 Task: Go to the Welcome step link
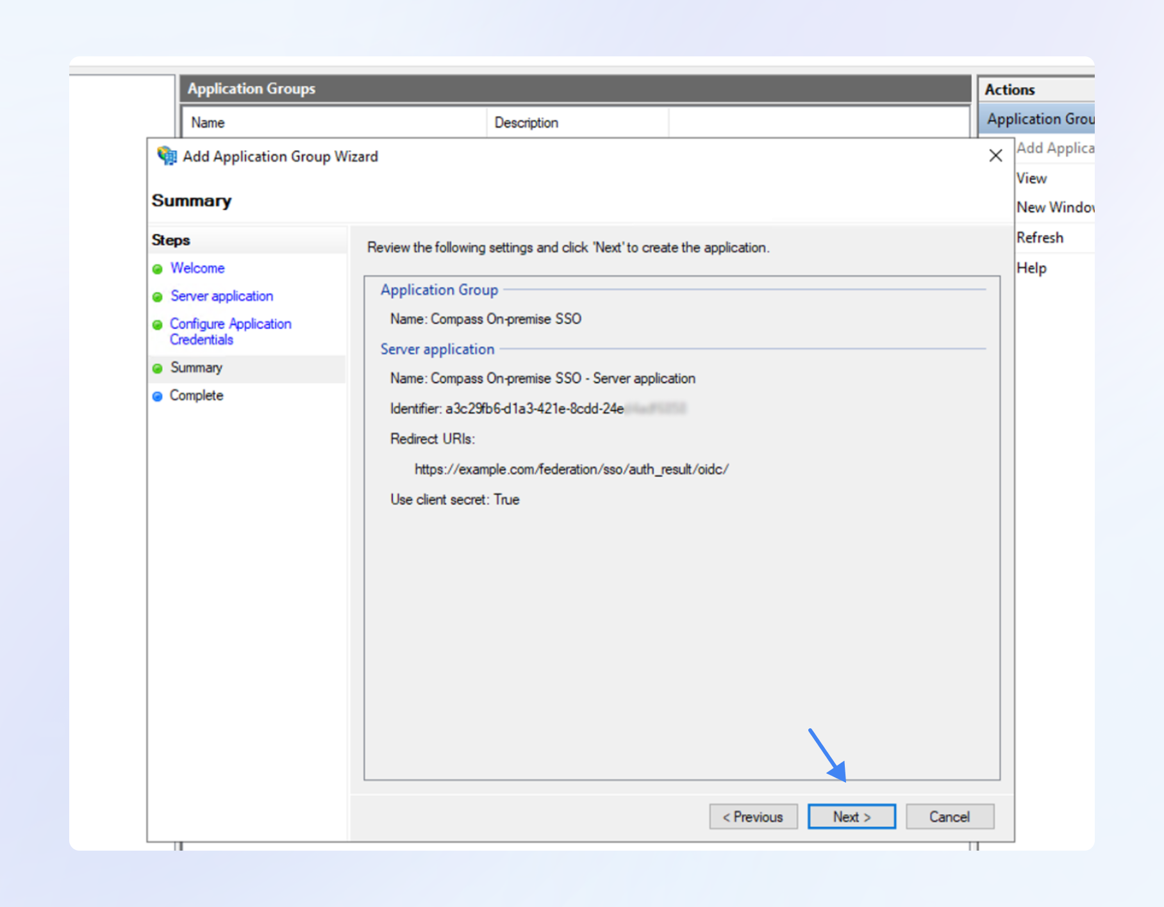point(197,268)
